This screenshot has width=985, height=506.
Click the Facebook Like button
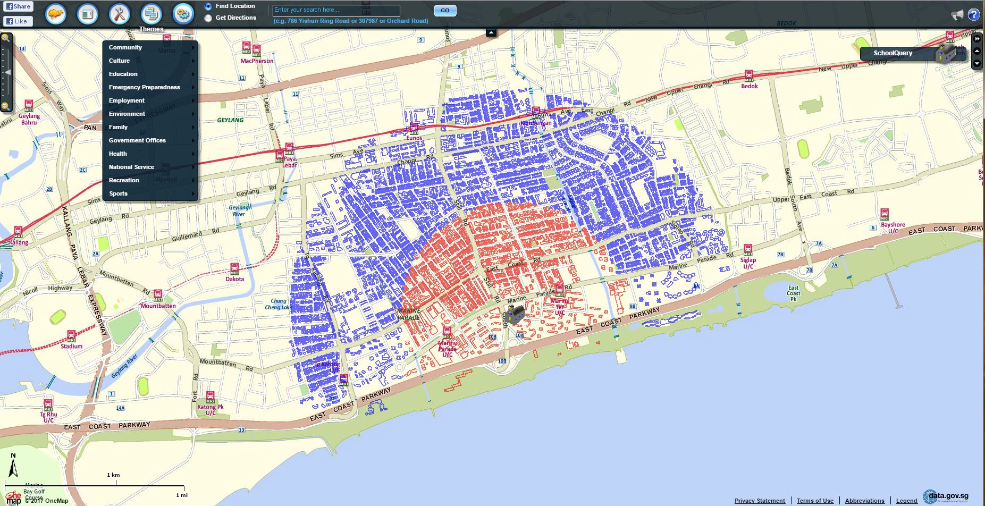pyautogui.click(x=18, y=21)
